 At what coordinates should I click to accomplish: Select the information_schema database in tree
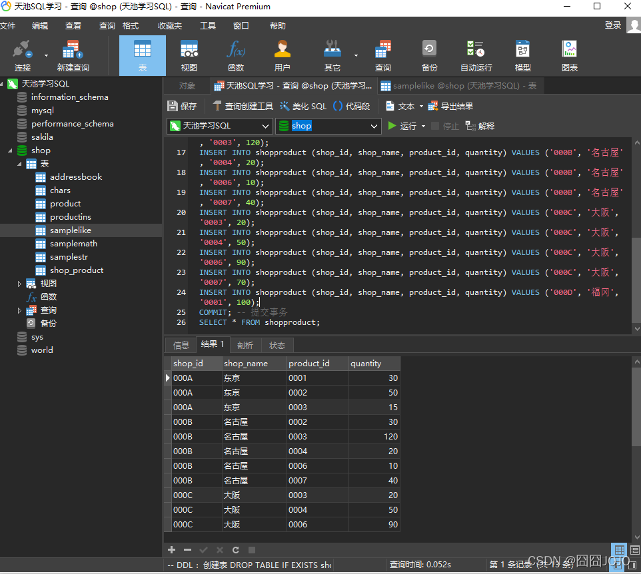coord(69,97)
